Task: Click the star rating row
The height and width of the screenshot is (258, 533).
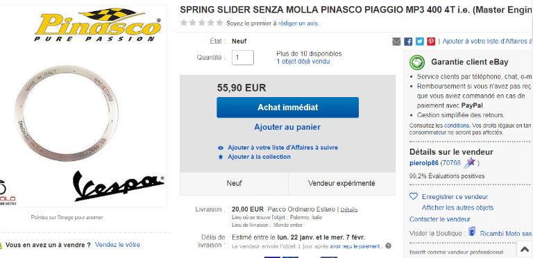Action: [202, 23]
